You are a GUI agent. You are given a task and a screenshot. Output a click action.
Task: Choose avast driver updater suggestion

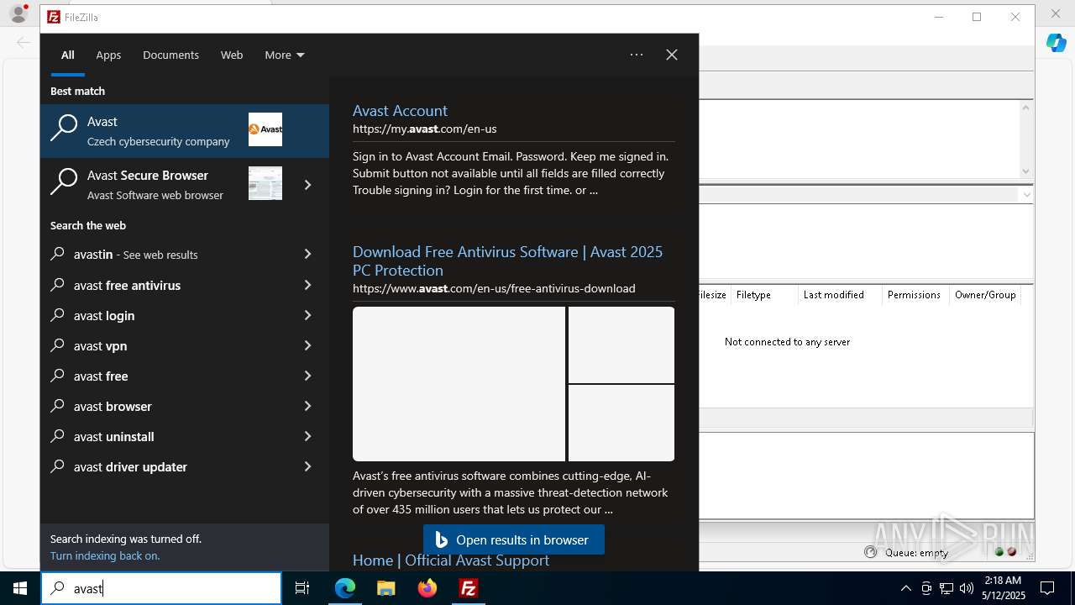165,466
